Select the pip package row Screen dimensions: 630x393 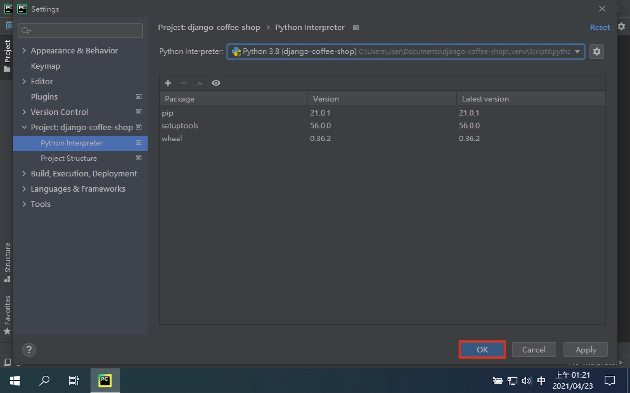383,113
